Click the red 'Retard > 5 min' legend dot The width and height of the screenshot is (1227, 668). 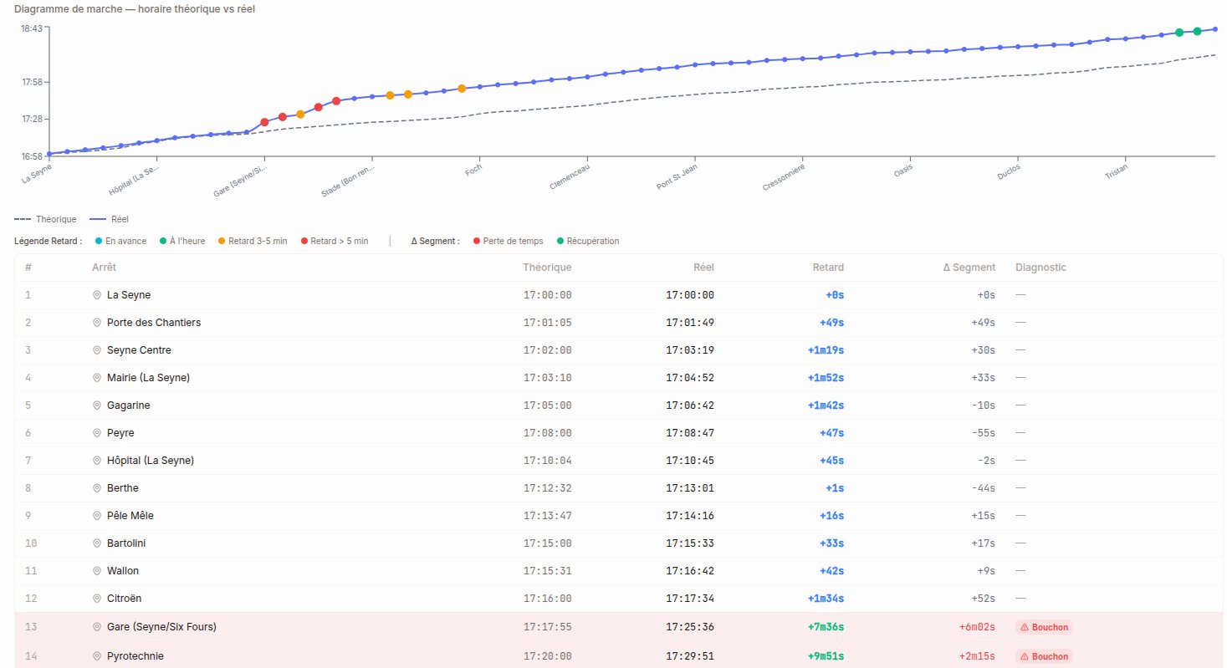304,241
